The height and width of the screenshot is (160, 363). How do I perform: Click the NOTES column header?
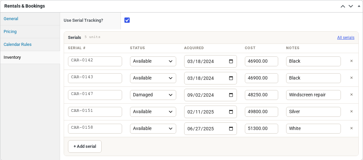tap(293, 48)
